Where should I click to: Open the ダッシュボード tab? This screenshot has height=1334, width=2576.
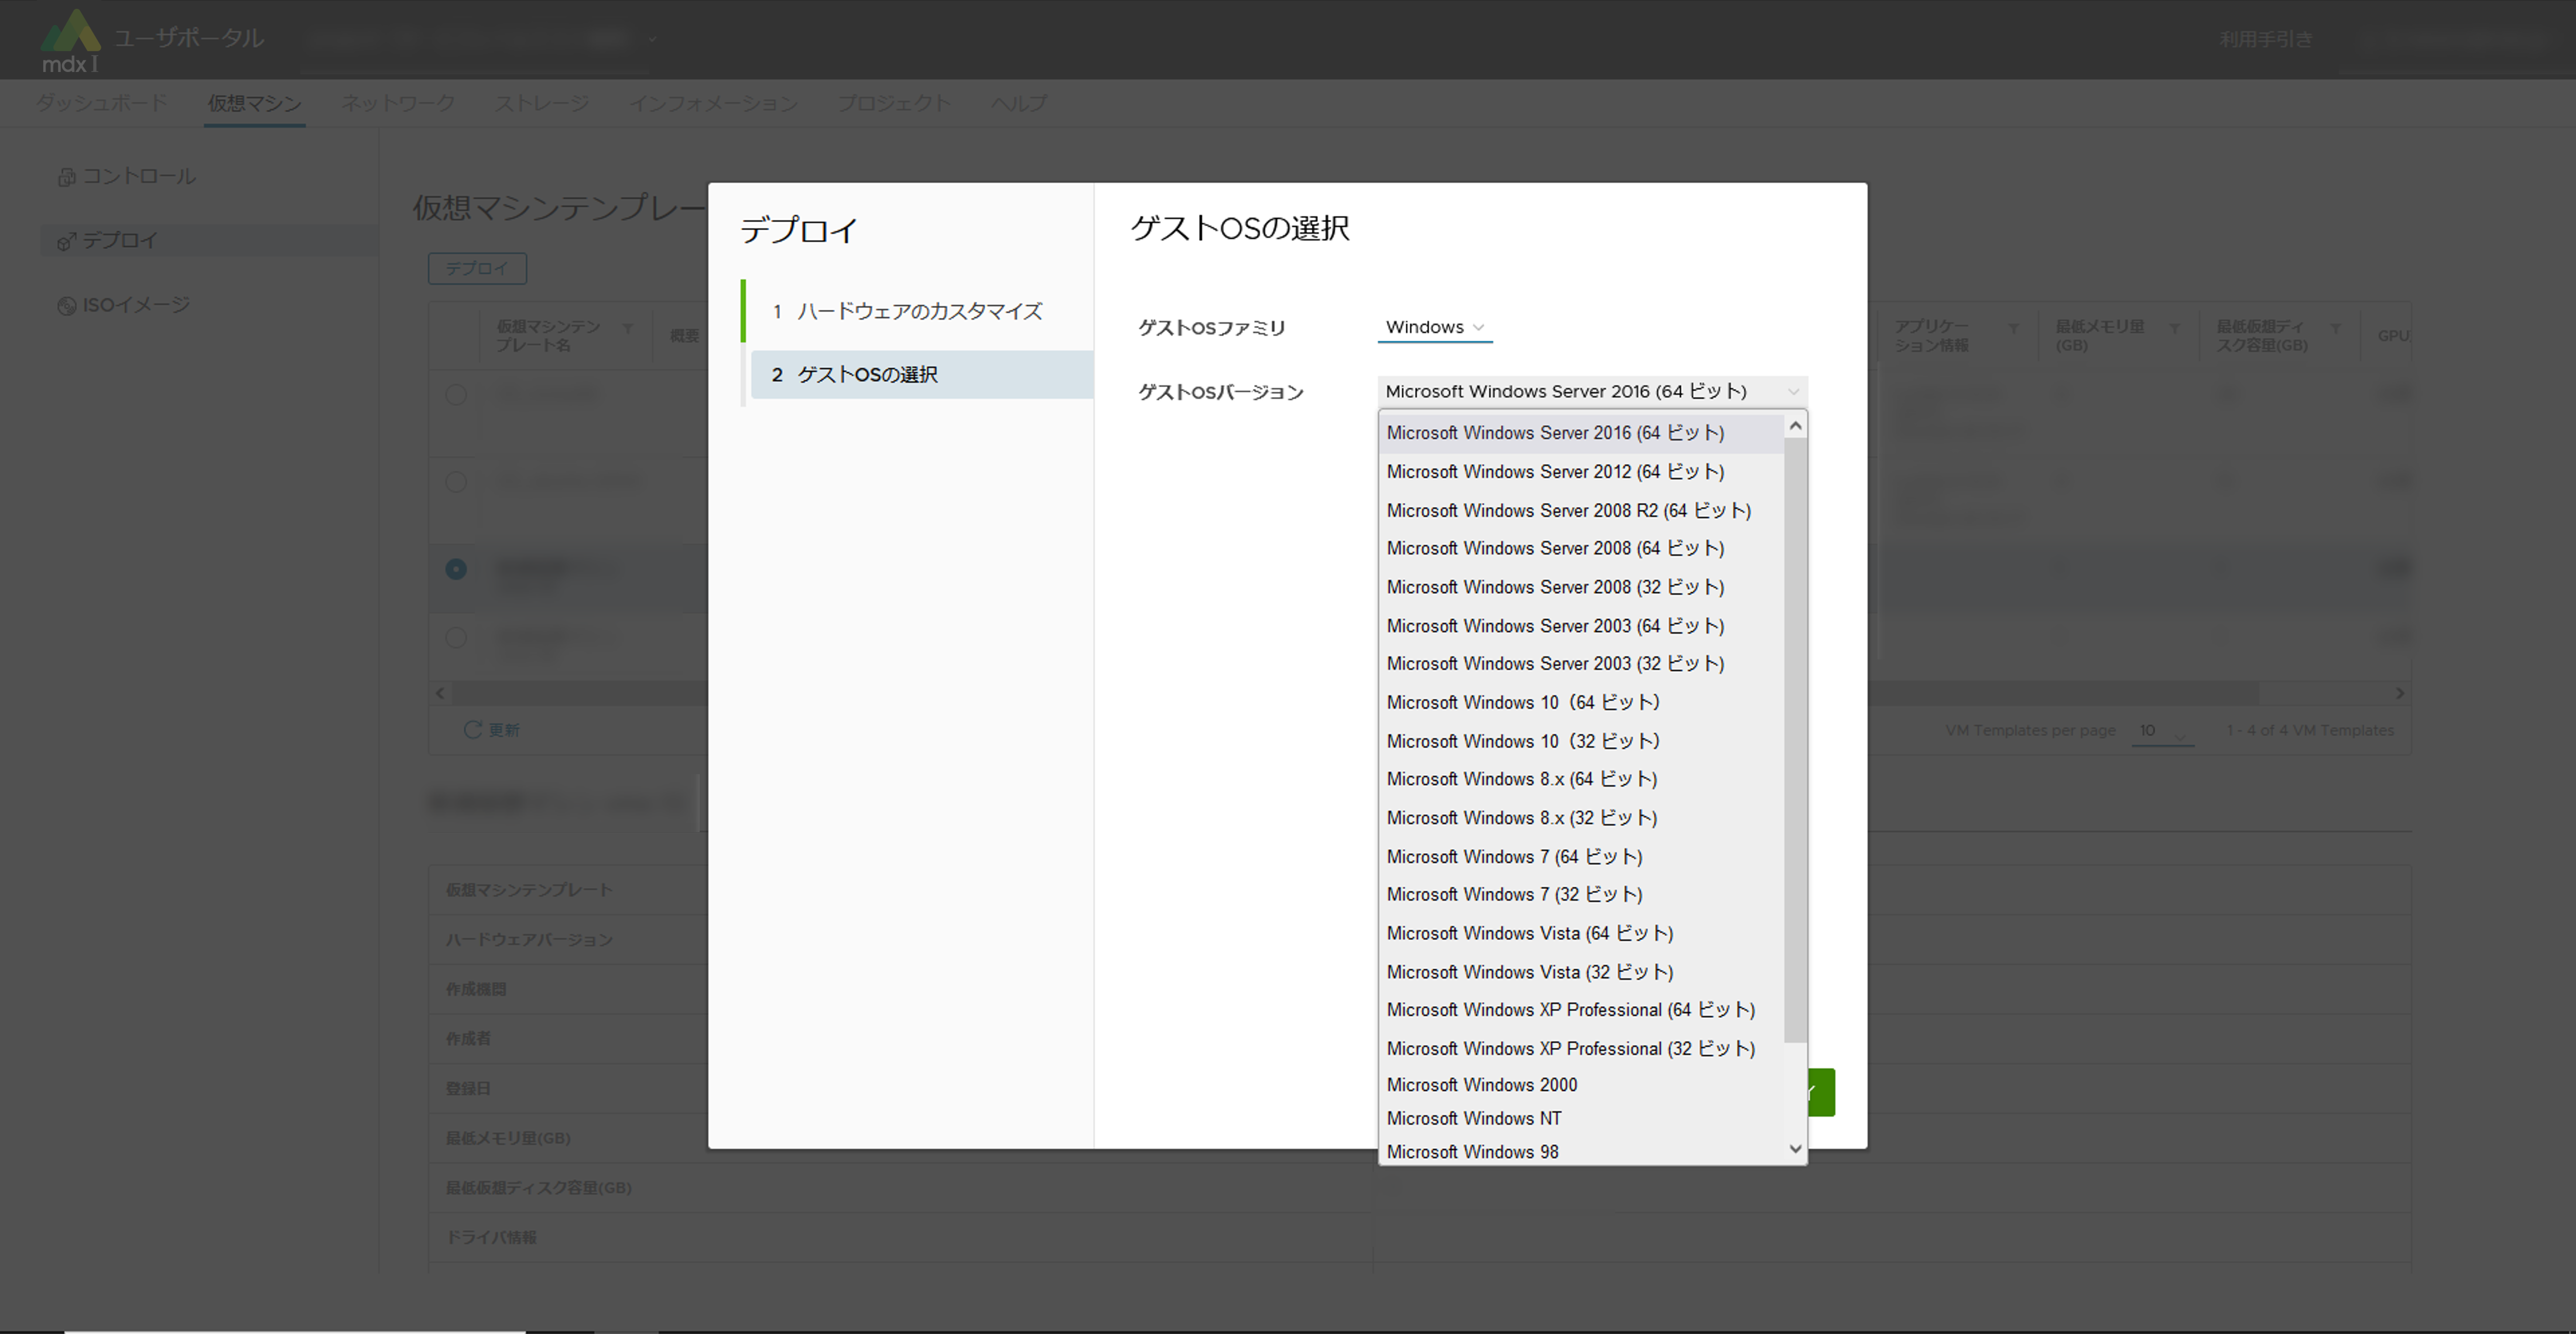[102, 103]
